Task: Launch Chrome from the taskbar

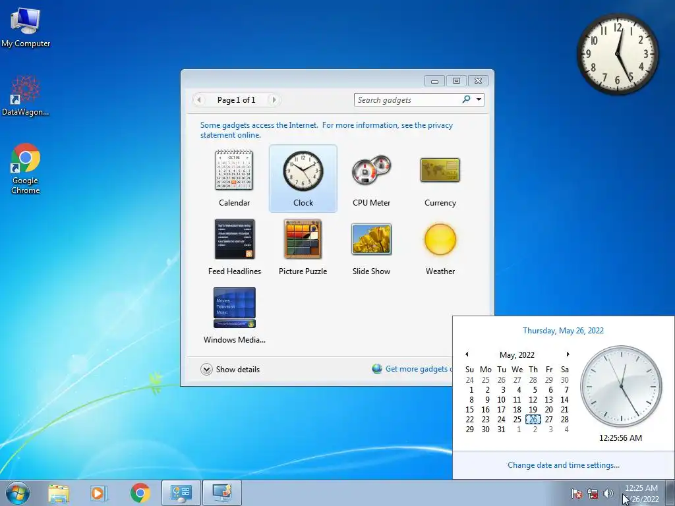Action: click(x=140, y=493)
